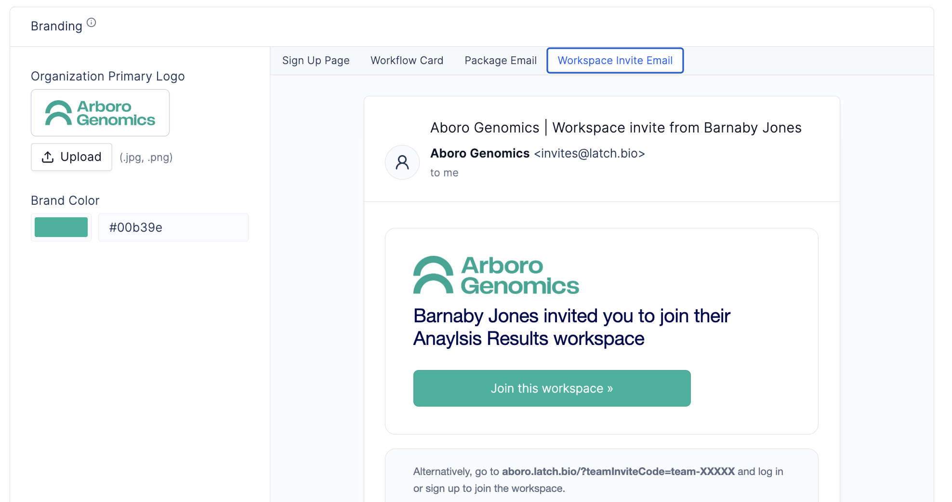The width and height of the screenshot is (952, 502).
Task: Click the organization primary logo thumbnail
Action: pos(100,113)
